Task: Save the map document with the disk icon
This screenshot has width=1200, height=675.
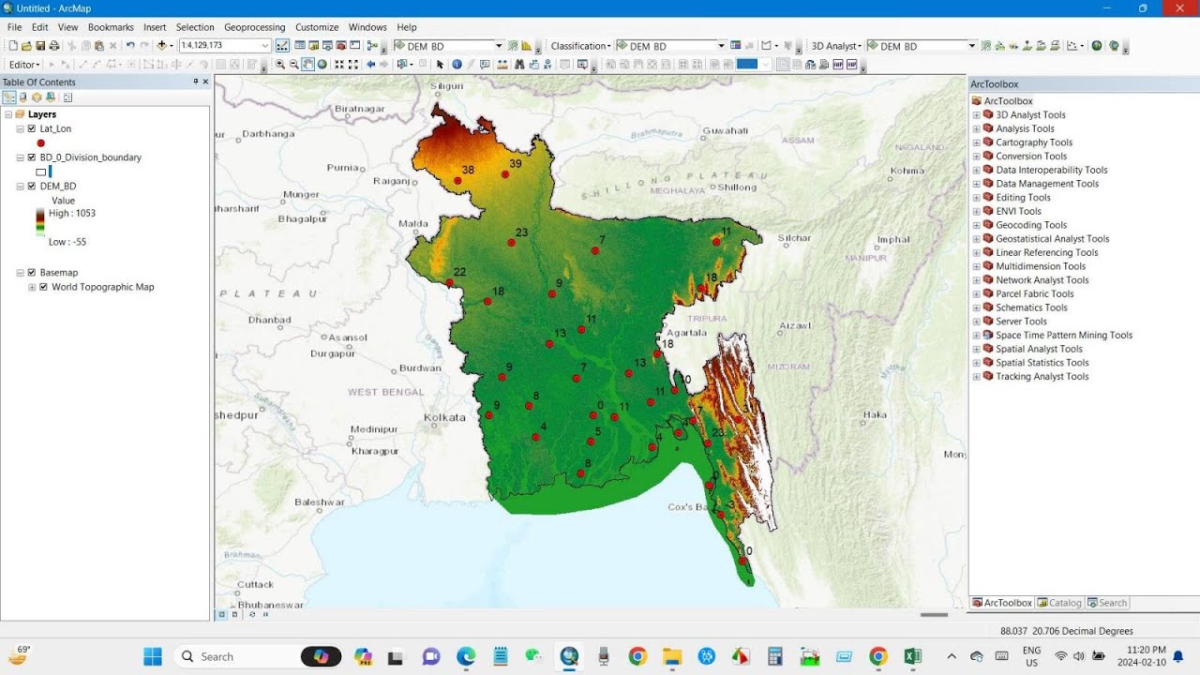Action: pyautogui.click(x=40, y=45)
